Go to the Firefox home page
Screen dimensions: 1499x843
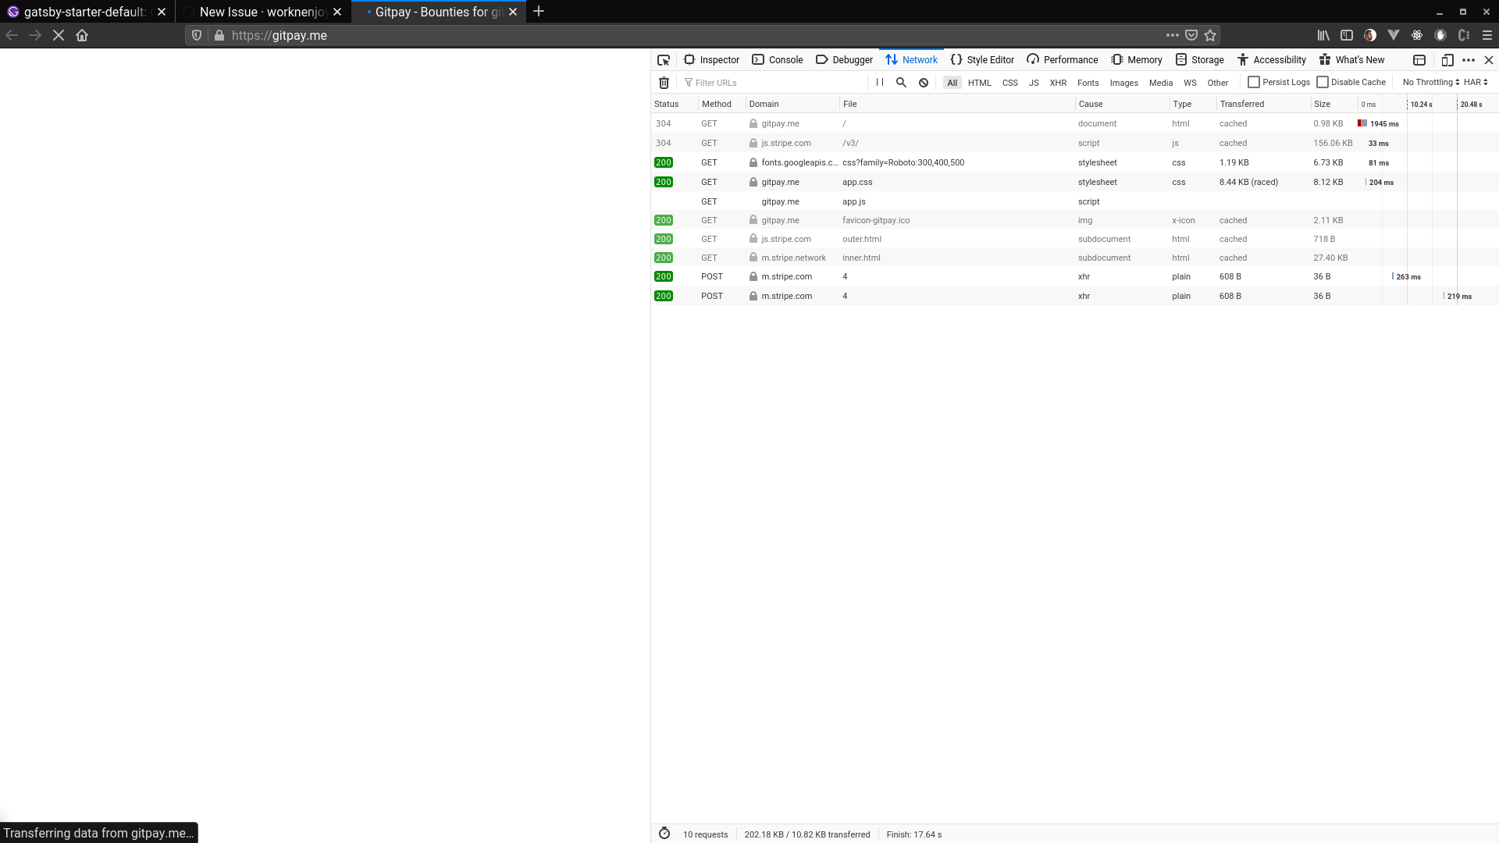point(82,35)
